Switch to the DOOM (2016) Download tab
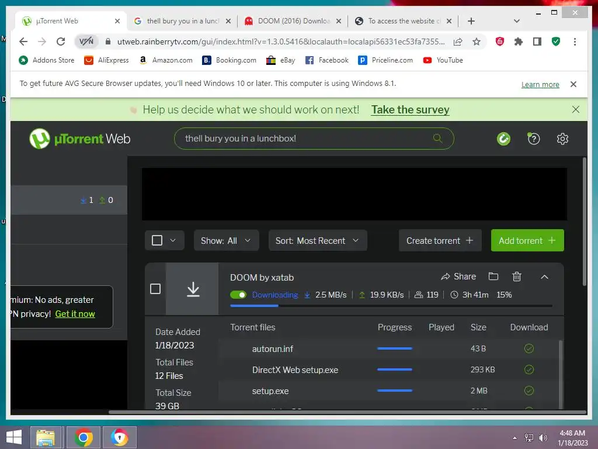 pos(293,21)
